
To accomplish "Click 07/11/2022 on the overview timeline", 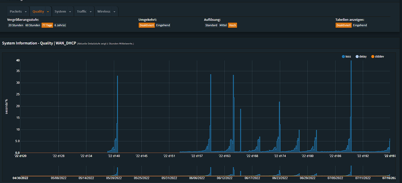I will pyautogui.click(x=363, y=178).
